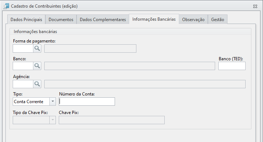Click the Banco (TED) input field
263x142 pixels.
pos(232,66)
